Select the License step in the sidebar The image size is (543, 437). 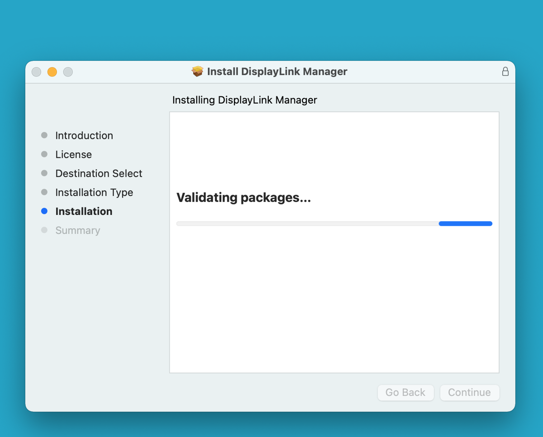point(73,154)
